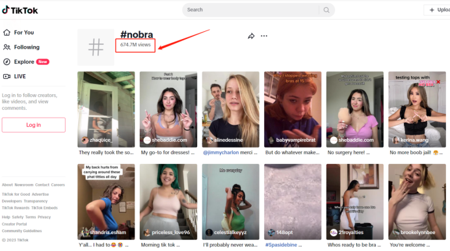The height and width of the screenshot is (251, 450).
Task: Open the Transparency footer link
Action: [x=36, y=201]
